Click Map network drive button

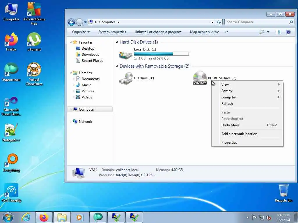(204, 32)
